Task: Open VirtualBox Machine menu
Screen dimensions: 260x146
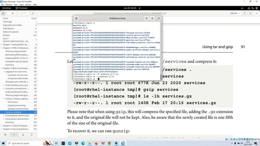Action: [9, 4]
